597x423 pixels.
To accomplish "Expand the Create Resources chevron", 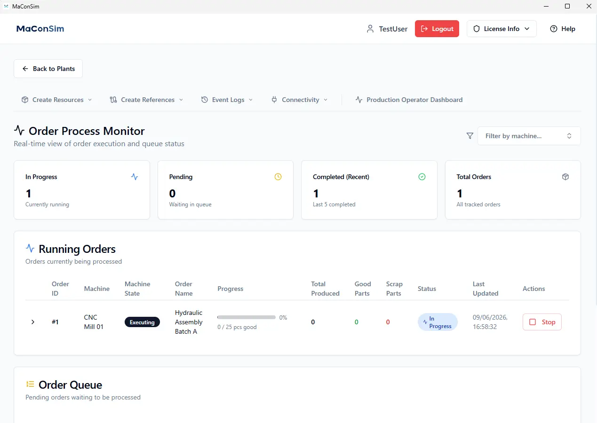I will [x=90, y=100].
